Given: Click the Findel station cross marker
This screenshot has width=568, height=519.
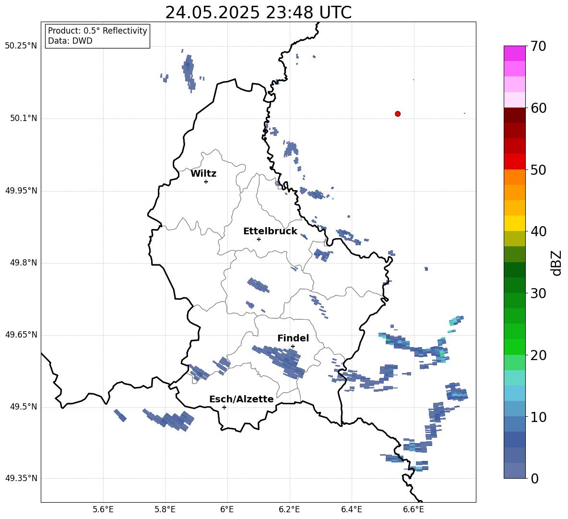Looking at the screenshot, I should [x=293, y=347].
